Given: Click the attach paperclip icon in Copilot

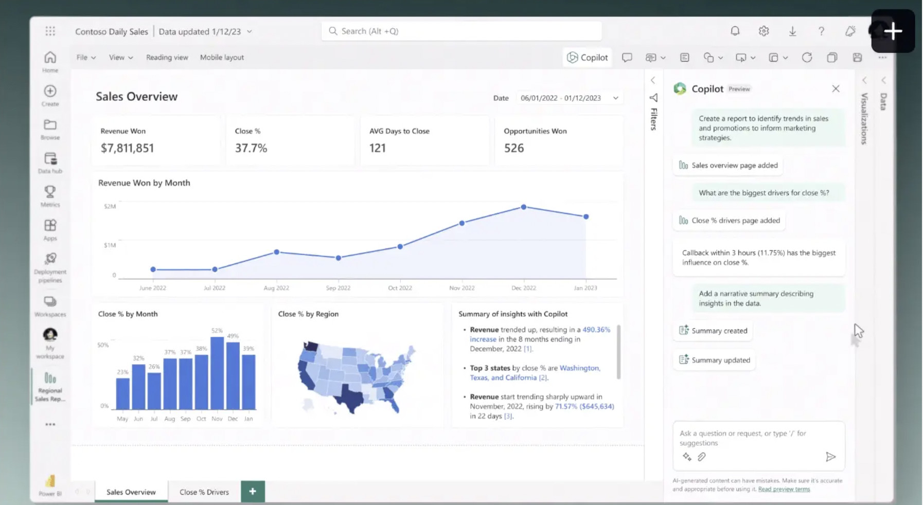Looking at the screenshot, I should tap(701, 457).
